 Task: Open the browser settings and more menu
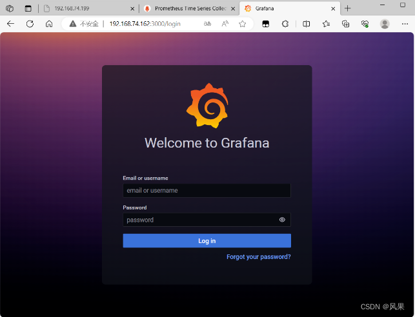[405, 24]
